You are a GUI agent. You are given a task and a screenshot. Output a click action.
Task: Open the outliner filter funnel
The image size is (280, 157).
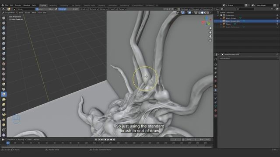(x=272, y=9)
